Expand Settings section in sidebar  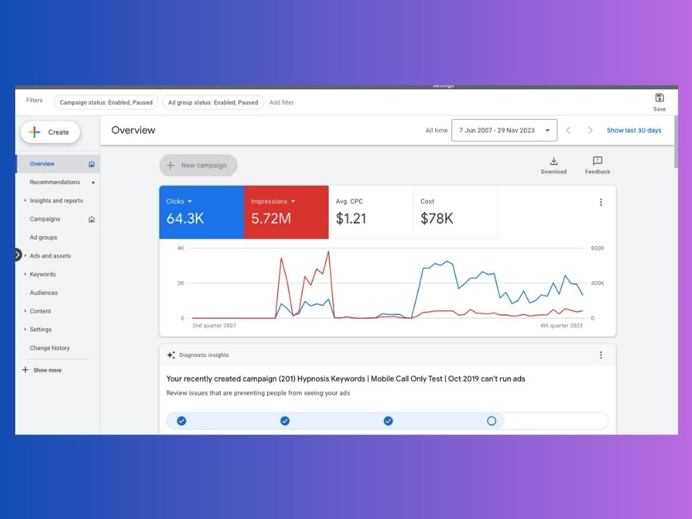25,329
